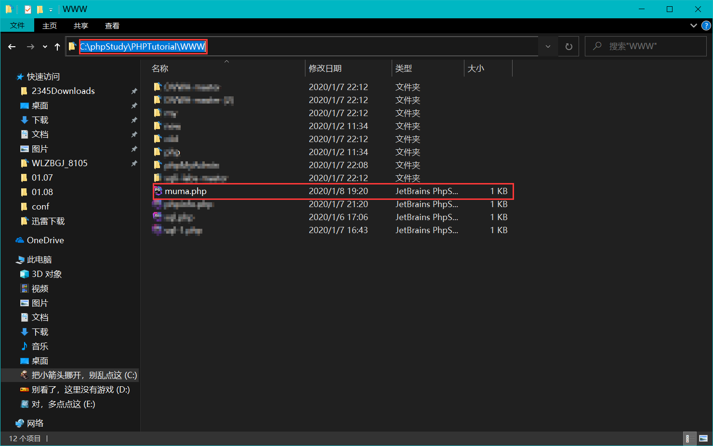Screen dimensions: 713x446
Task: Open 2345Downloads in quick access
Action: point(63,91)
